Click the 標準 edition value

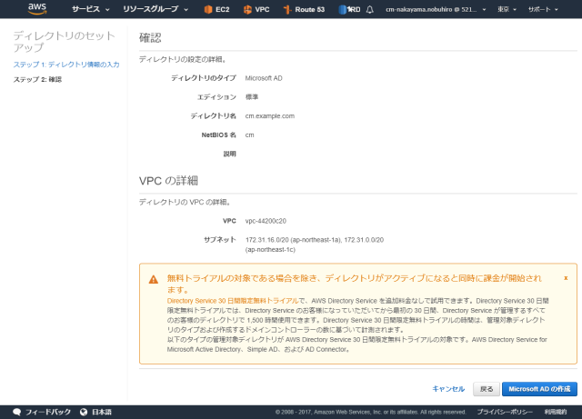click(252, 97)
